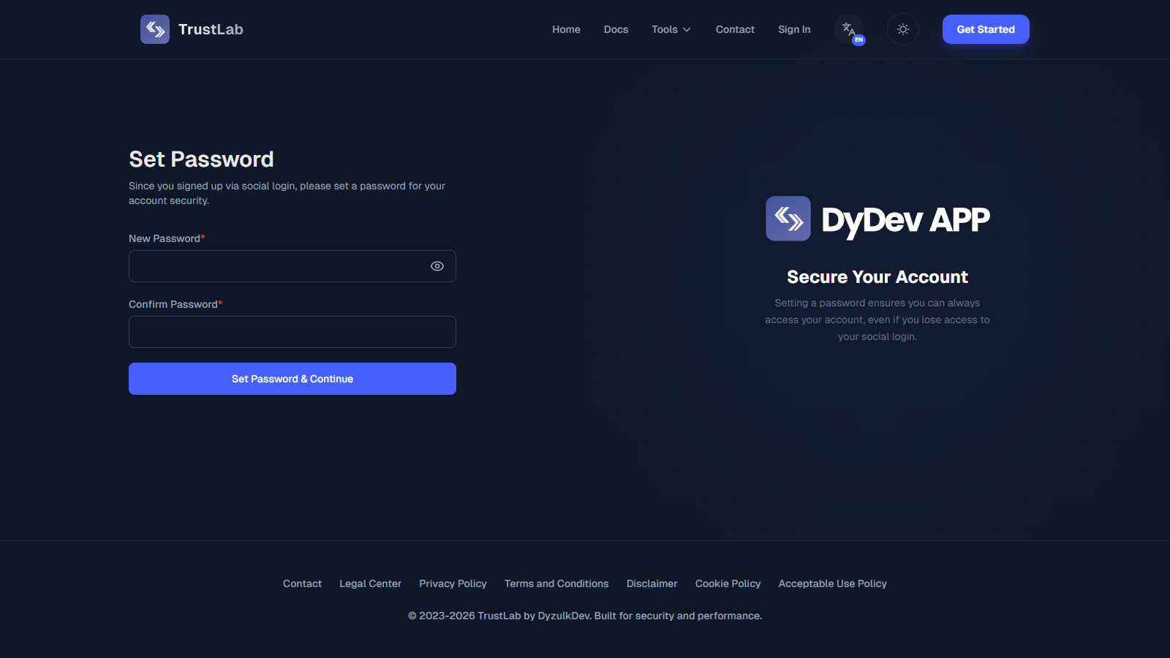The height and width of the screenshot is (658, 1170).
Task: Click the DyDev APP logo icon
Action: [788, 219]
